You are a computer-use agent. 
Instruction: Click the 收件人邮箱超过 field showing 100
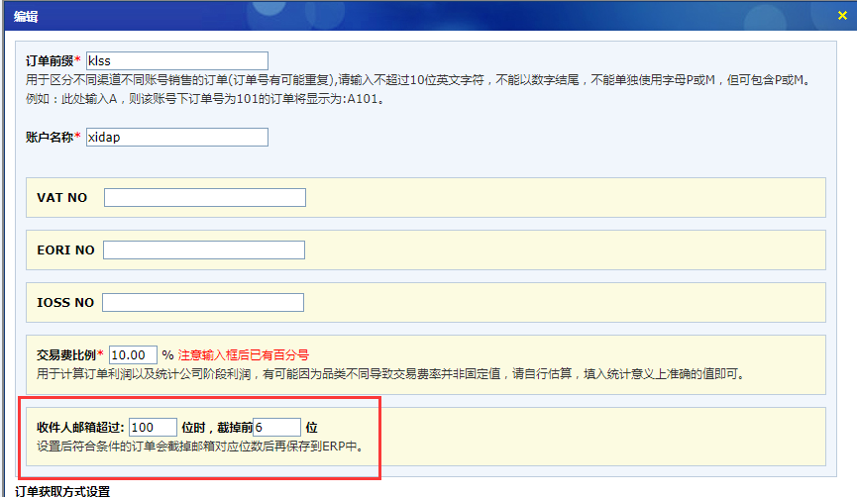coord(153,427)
